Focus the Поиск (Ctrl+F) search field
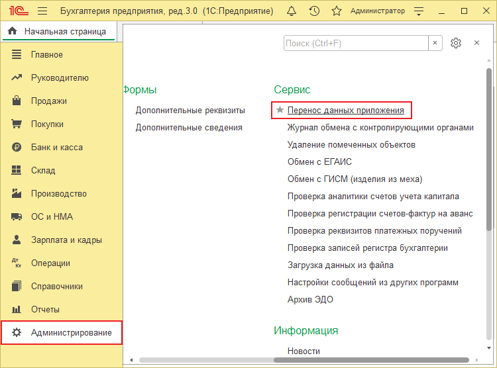Screen dimensions: 497x368 click(x=356, y=43)
